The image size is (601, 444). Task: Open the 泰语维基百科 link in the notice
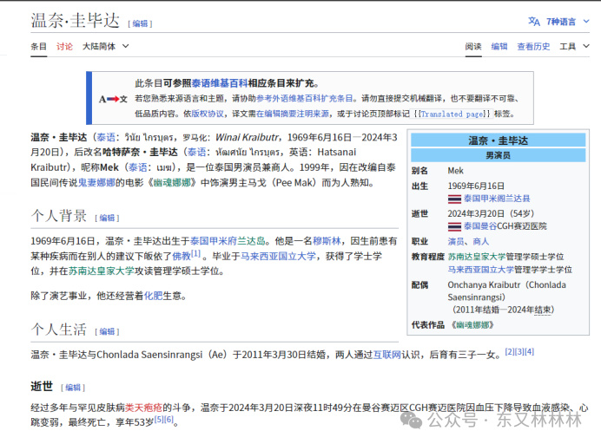click(x=220, y=83)
